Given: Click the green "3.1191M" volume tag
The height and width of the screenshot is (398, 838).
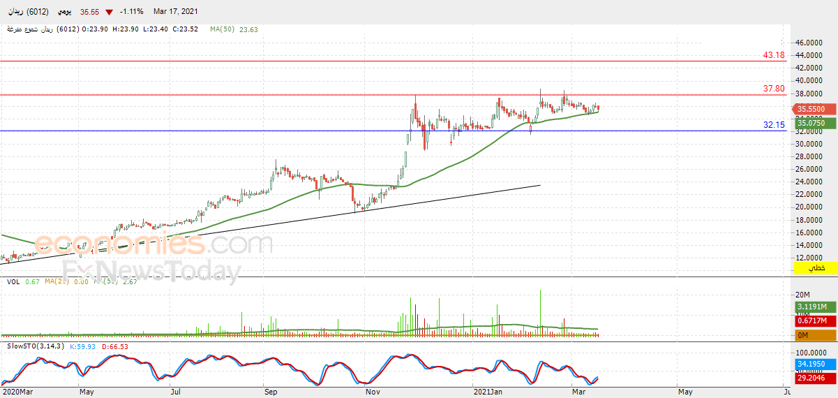Looking at the screenshot, I should click(x=816, y=307).
